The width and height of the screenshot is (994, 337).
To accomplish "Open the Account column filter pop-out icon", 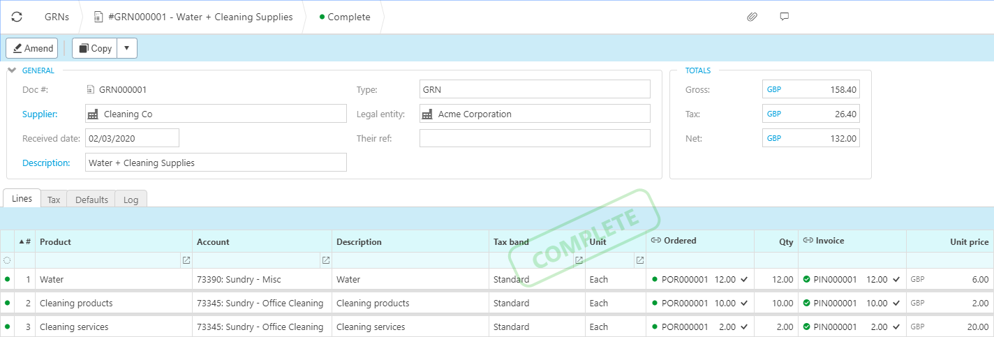I will 325,260.
